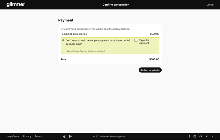This screenshot has height=140, width=220.
Task: Click the "Expedite payment" checkbox label
Action: (x=144, y=42)
